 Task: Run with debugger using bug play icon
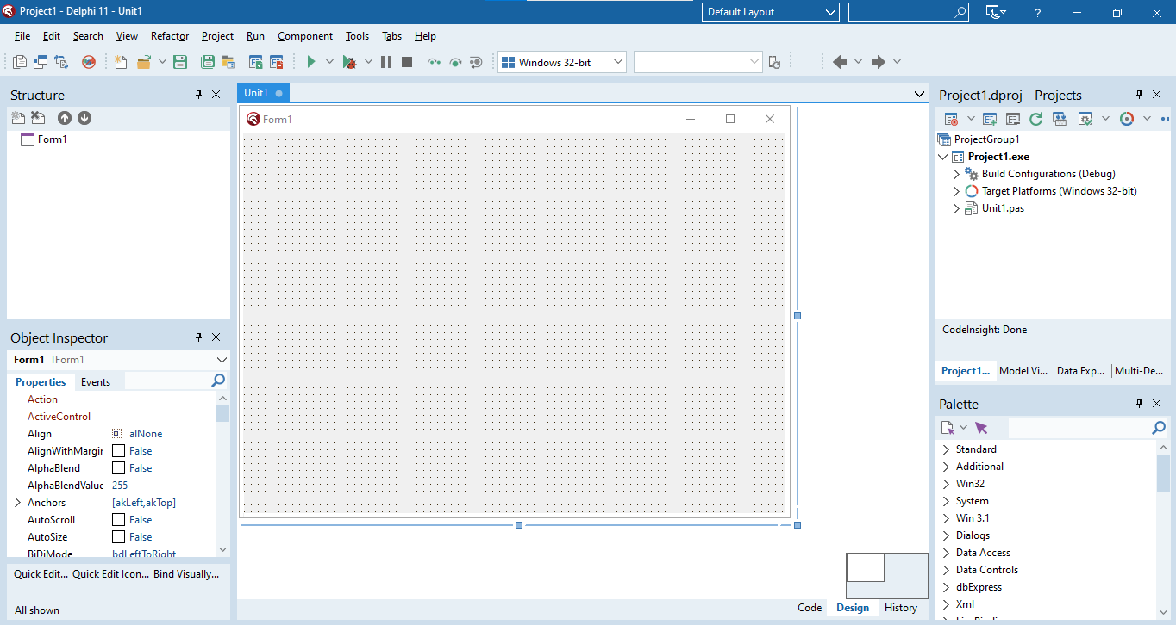click(349, 62)
